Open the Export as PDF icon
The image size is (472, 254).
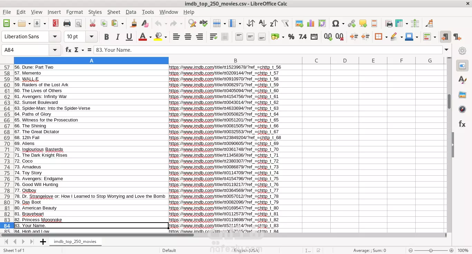pos(56,23)
